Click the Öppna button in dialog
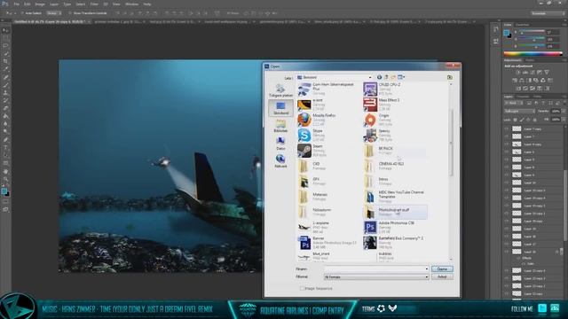568x319 pixels. click(442, 269)
